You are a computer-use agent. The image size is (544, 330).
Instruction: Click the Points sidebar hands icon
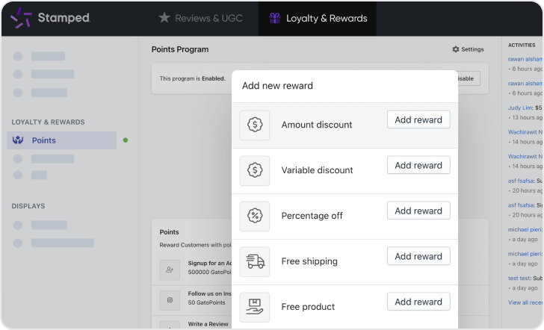(x=18, y=140)
